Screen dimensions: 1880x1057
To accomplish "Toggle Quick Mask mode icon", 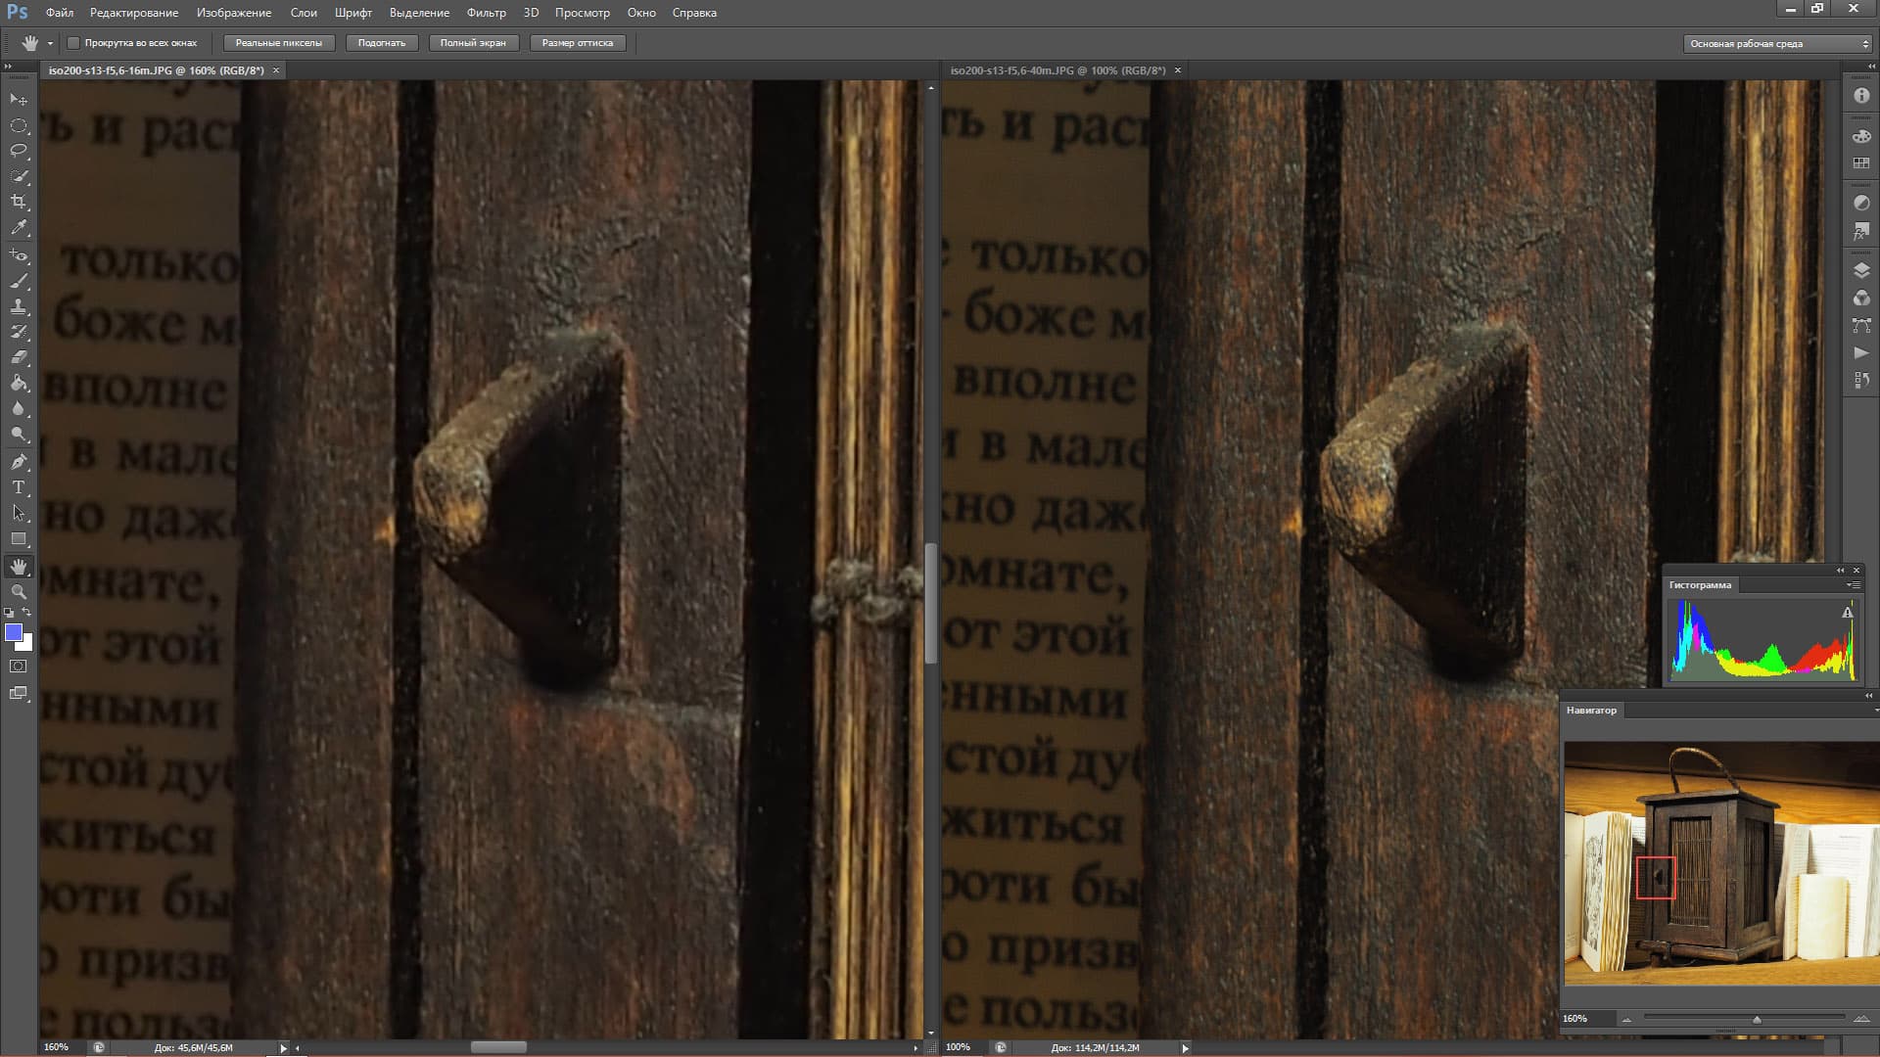I will pos(19,666).
